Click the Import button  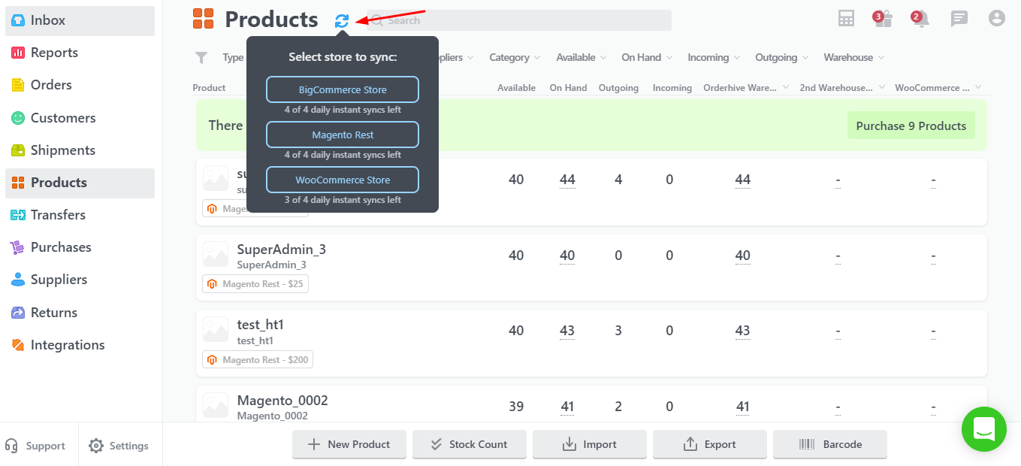tap(590, 444)
